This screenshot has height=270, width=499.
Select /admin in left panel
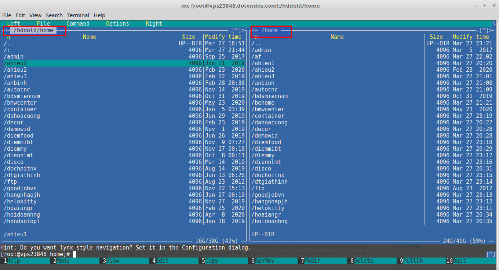[125, 56]
